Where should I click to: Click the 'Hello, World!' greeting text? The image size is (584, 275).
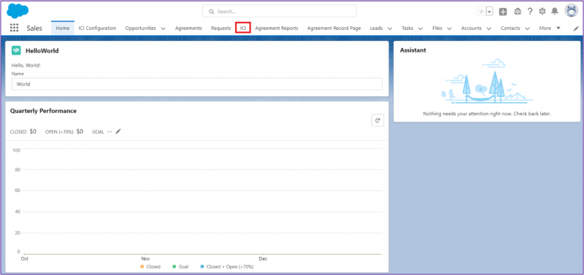(x=26, y=65)
